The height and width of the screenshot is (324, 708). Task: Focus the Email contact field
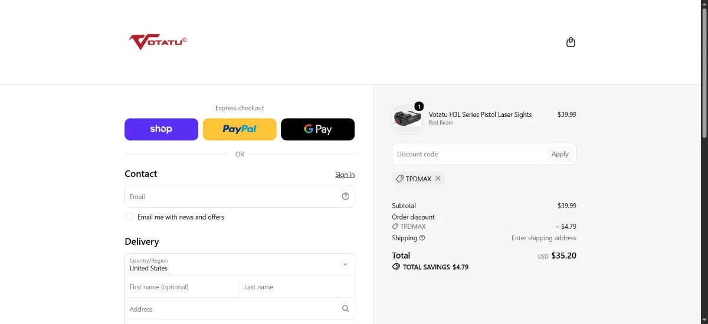pos(240,197)
